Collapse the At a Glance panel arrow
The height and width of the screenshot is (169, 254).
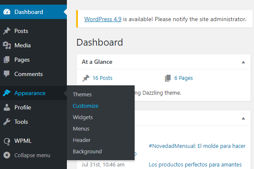243,62
